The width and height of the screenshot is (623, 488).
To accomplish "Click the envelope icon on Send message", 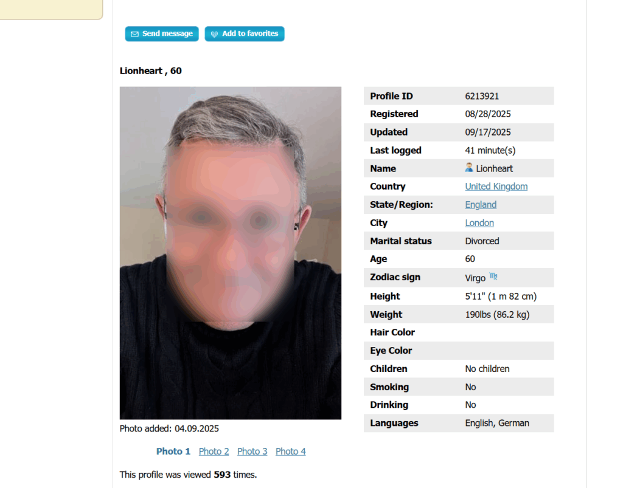I will 134,34.
